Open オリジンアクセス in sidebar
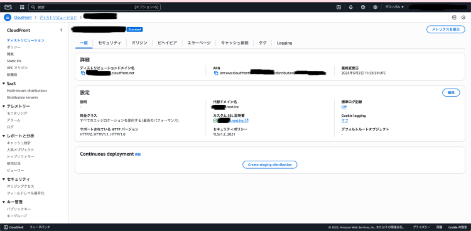Image resolution: width=471 pixels, height=231 pixels. (x=21, y=186)
